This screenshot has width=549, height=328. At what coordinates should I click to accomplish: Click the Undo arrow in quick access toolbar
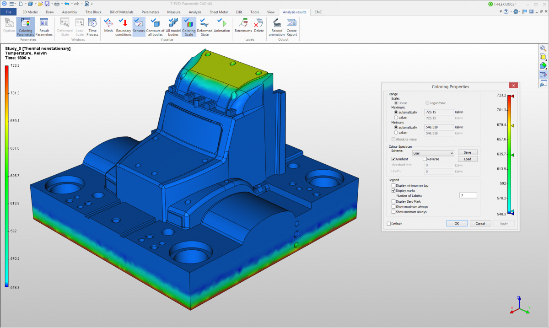click(67, 4)
